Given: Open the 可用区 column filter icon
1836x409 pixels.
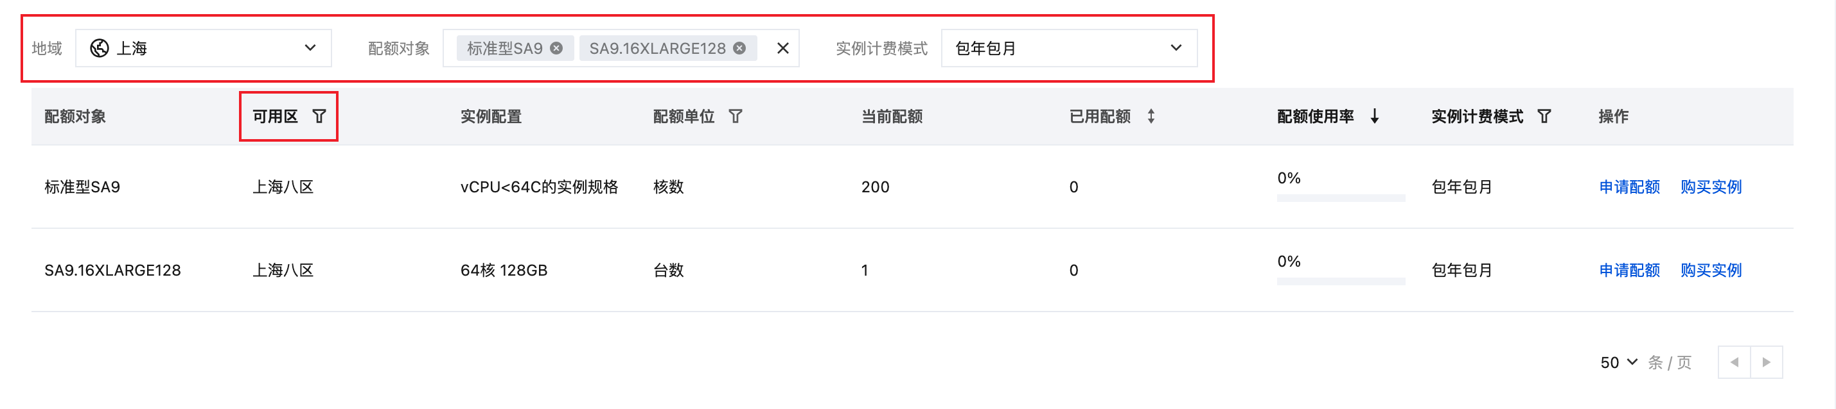Looking at the screenshot, I should pyautogui.click(x=319, y=116).
